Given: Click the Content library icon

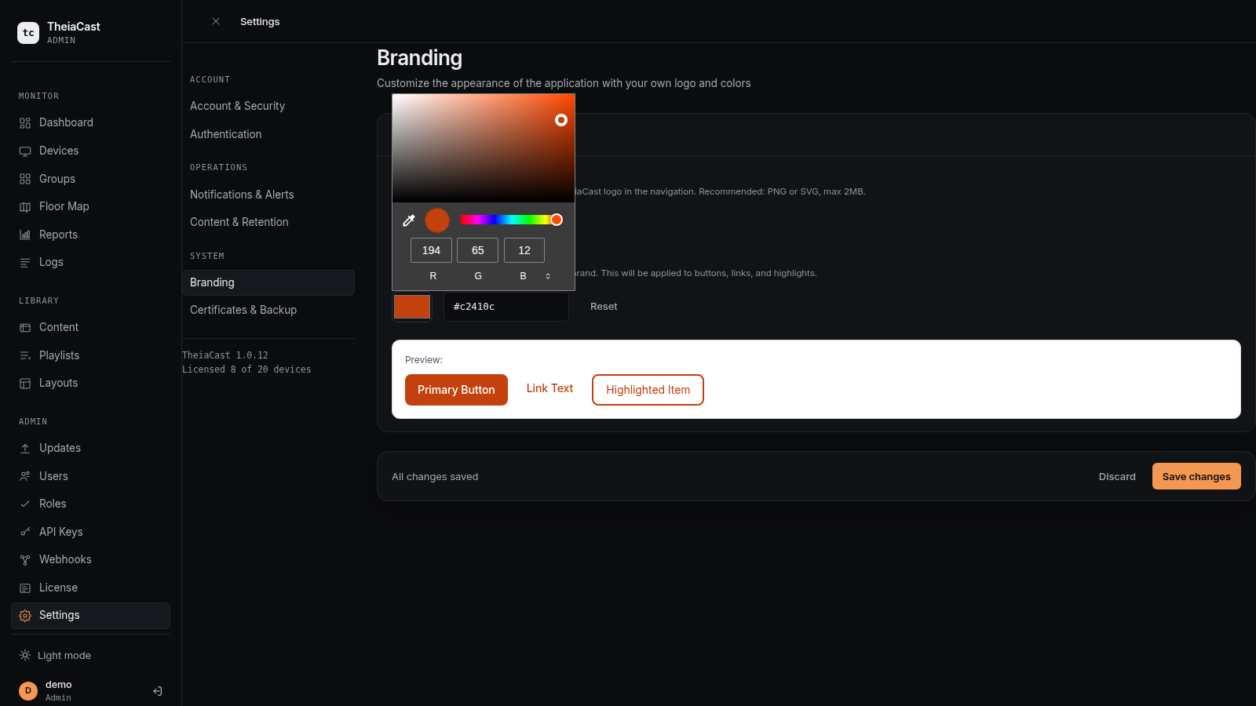Looking at the screenshot, I should pyautogui.click(x=25, y=328).
